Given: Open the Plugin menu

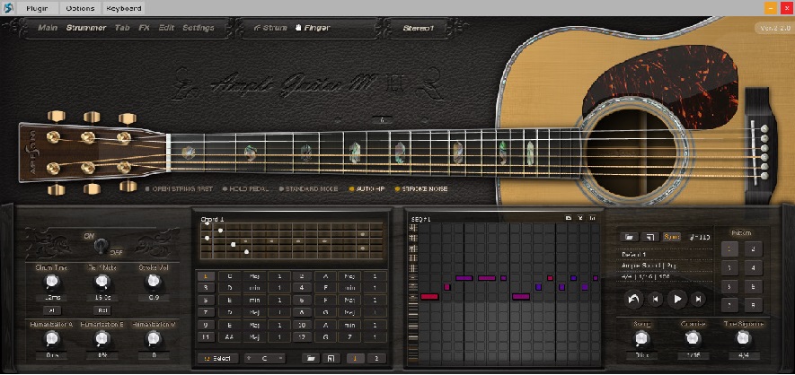Looking at the screenshot, I should (38, 8).
